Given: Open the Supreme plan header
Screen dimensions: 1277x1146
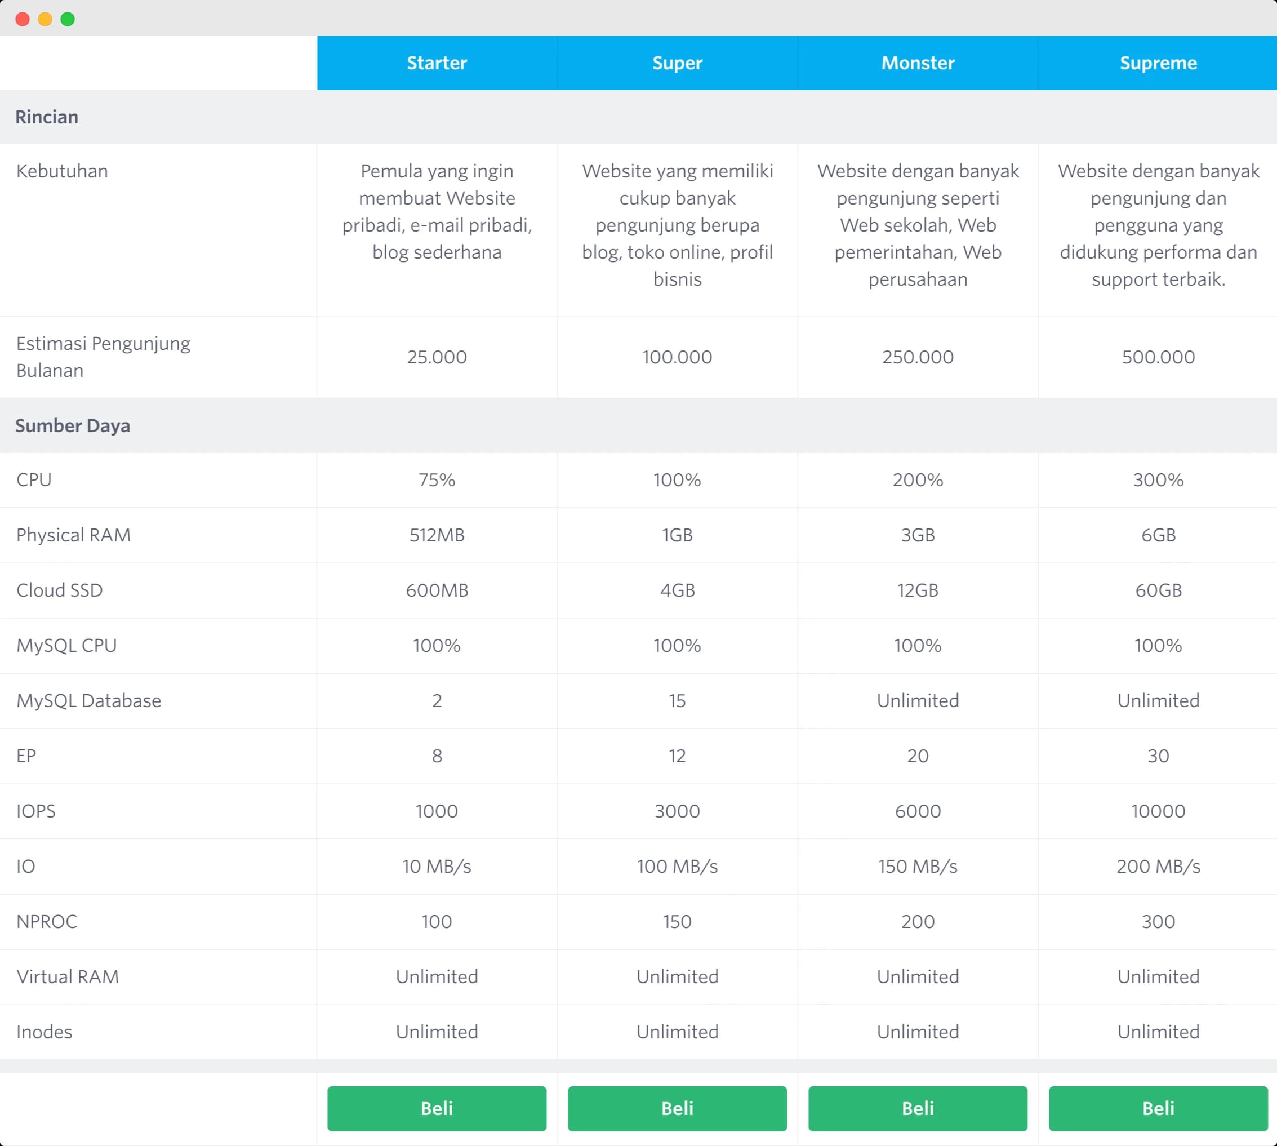Looking at the screenshot, I should pyautogui.click(x=1159, y=63).
